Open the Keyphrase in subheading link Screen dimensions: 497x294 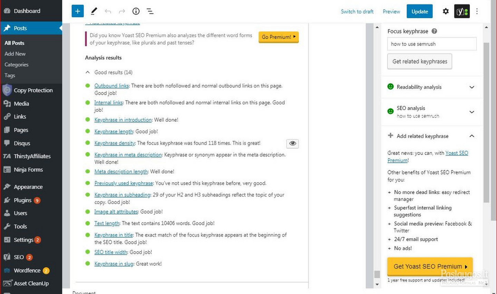click(123, 195)
